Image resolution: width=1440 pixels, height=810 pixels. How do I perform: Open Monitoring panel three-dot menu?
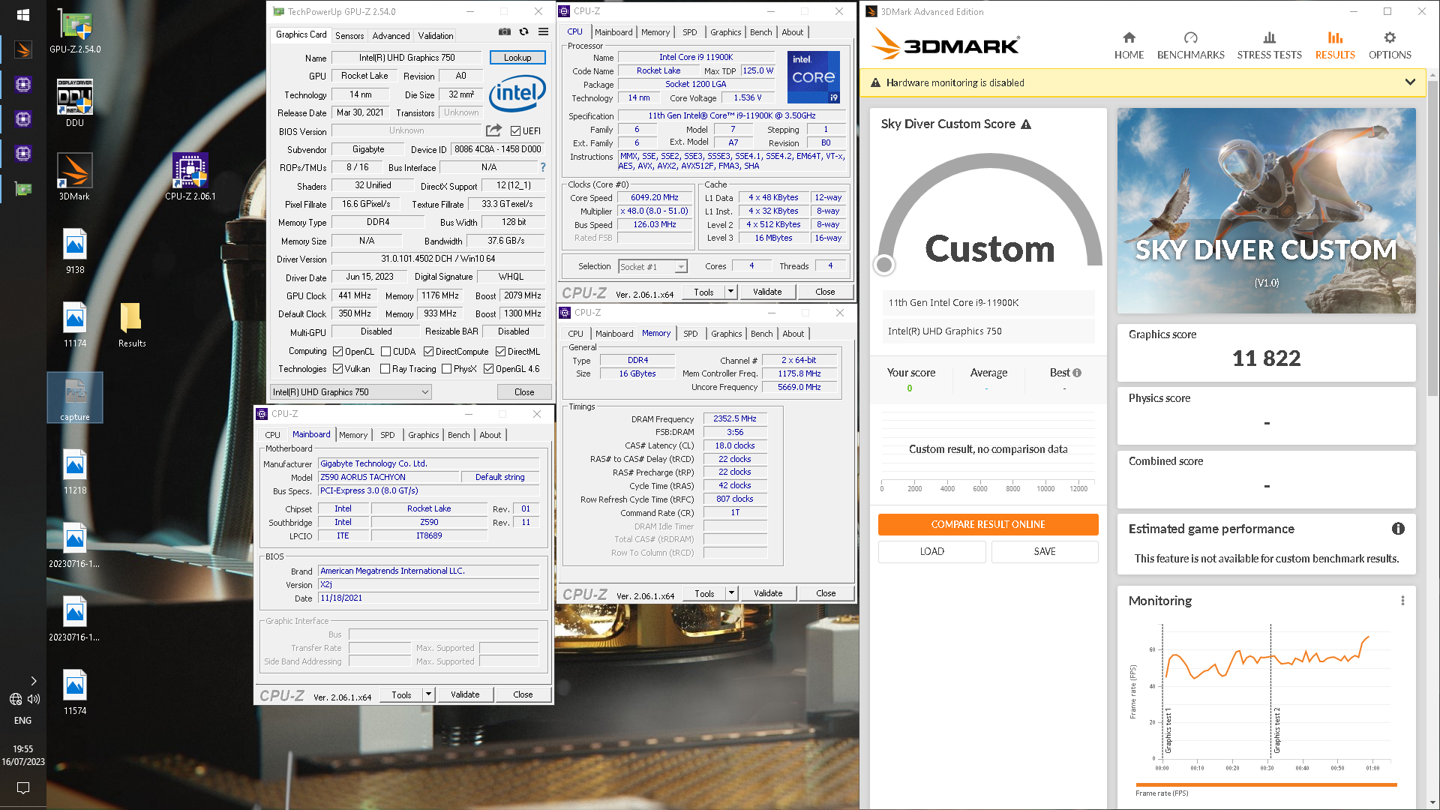(x=1402, y=601)
